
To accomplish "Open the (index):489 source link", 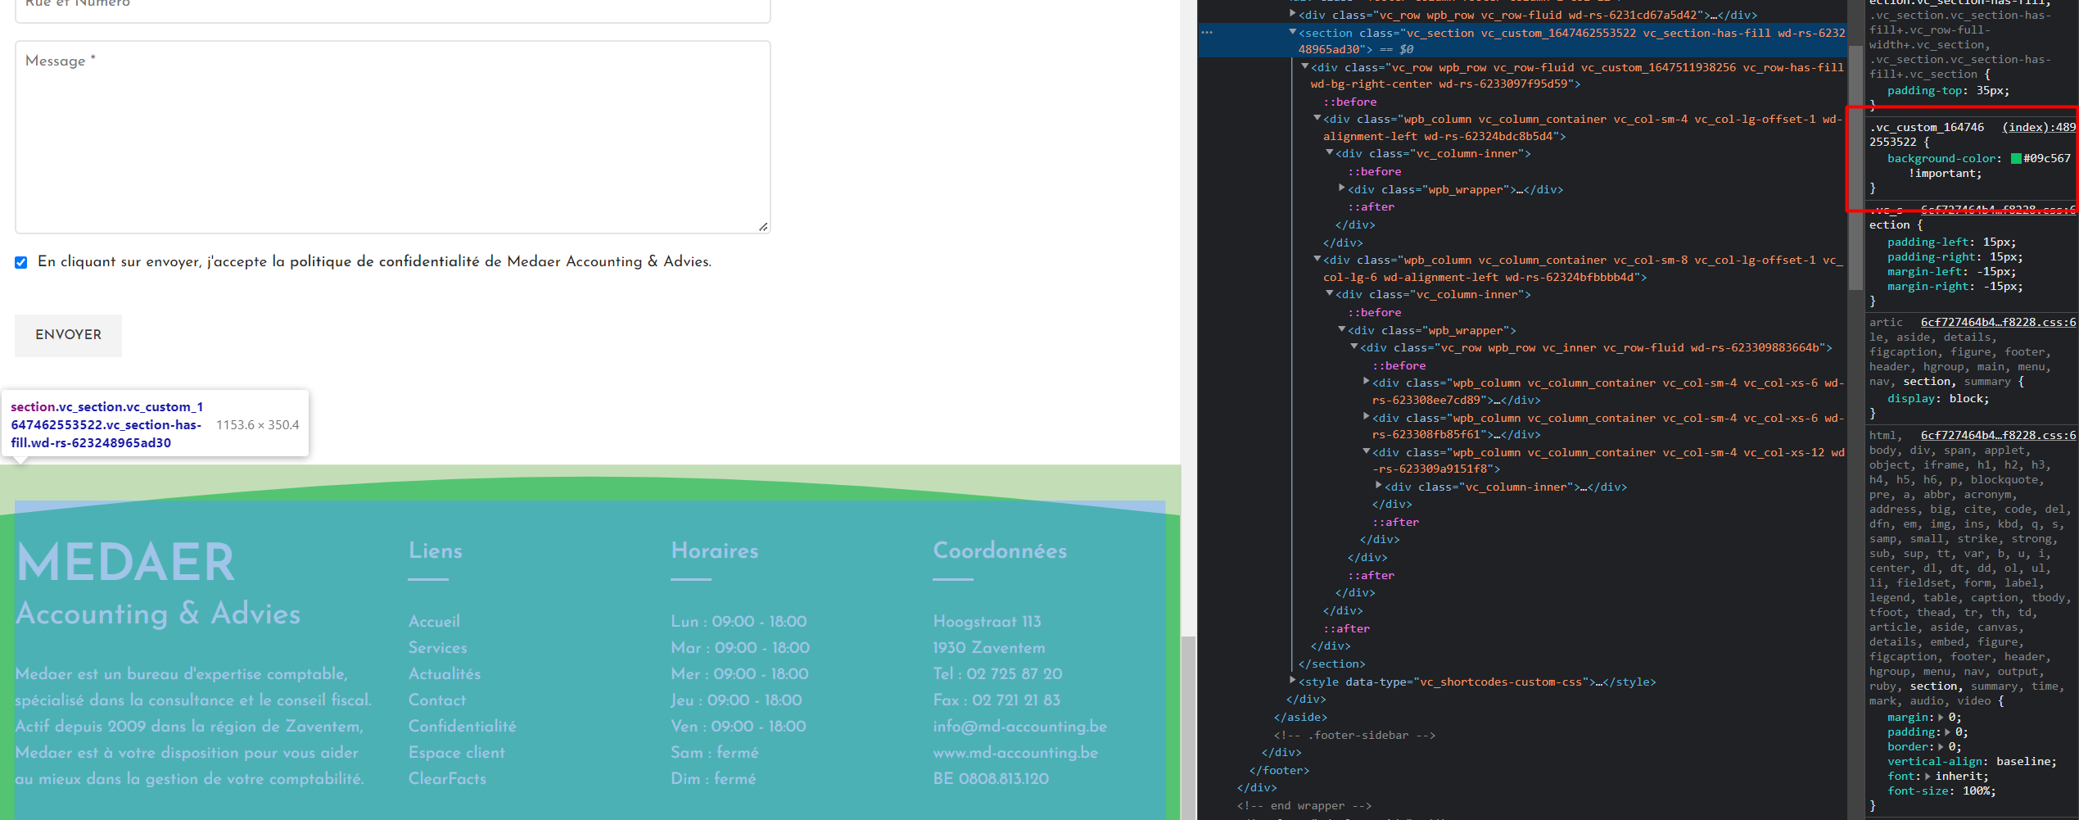I will click(2039, 127).
